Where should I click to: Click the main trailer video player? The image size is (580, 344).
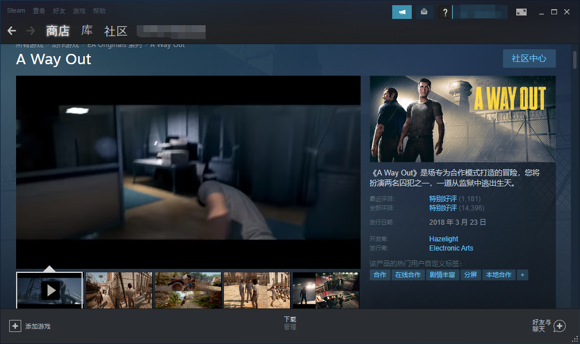click(188, 172)
